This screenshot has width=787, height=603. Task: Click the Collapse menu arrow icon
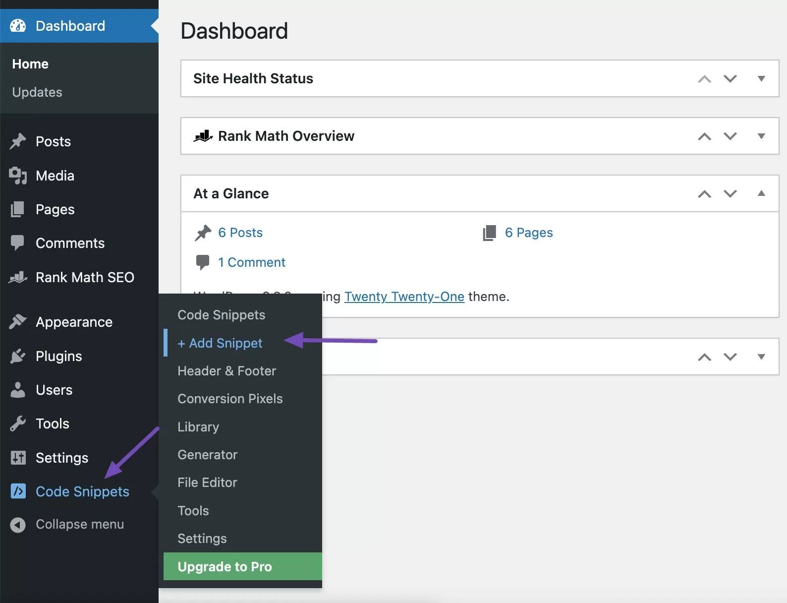click(18, 525)
